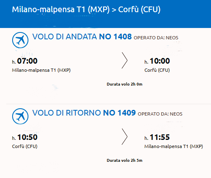Select flight number NO 1409

(119, 113)
